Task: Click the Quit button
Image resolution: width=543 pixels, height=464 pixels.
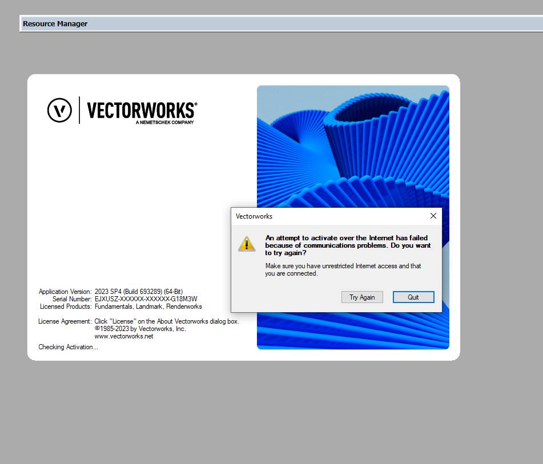Action: pyautogui.click(x=413, y=297)
